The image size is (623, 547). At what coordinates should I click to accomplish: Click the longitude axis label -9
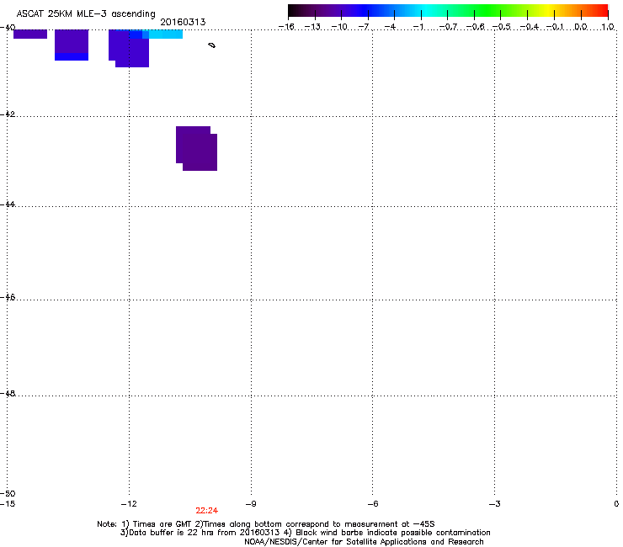pyautogui.click(x=251, y=504)
